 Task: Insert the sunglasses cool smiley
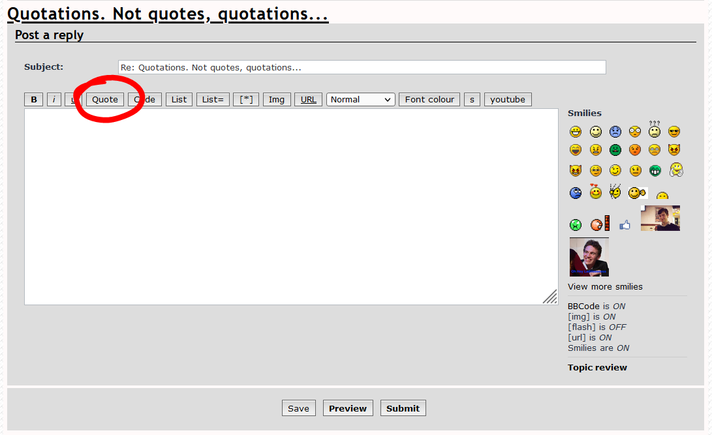pyautogui.click(x=674, y=132)
